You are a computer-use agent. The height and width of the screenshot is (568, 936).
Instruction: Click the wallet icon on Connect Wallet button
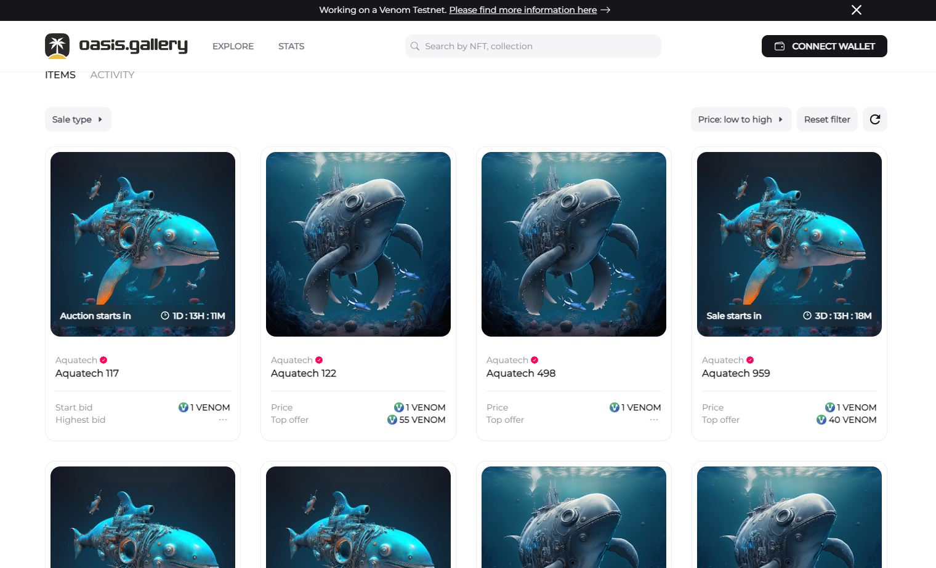780,46
